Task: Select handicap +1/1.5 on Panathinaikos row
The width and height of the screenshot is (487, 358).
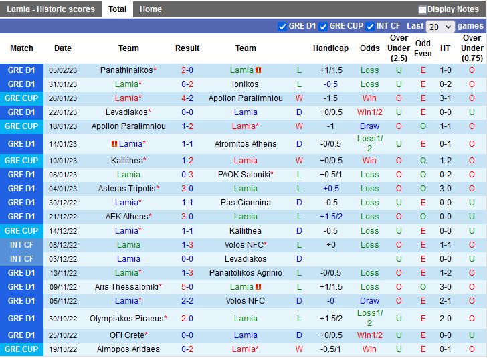Action: coord(330,70)
